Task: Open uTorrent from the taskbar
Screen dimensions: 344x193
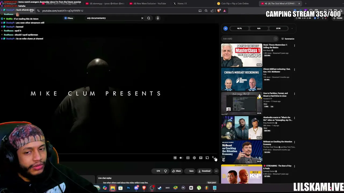Action: point(199,188)
